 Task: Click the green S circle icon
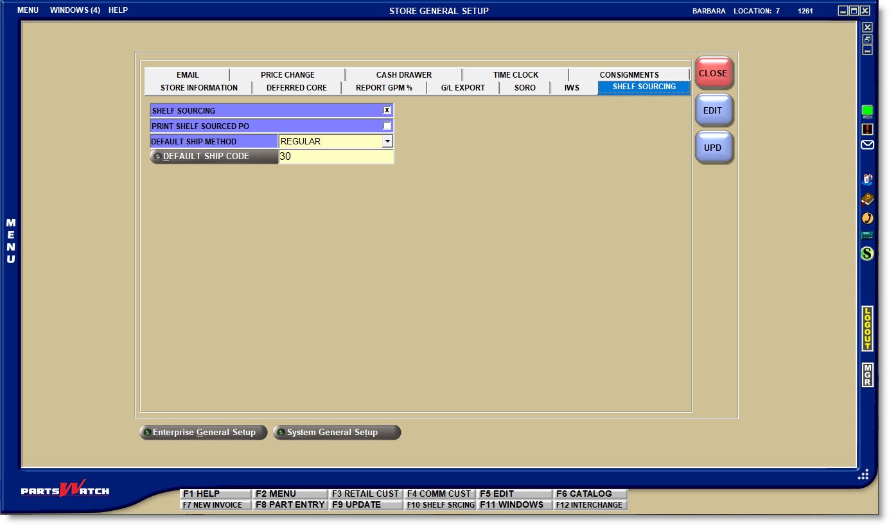click(x=867, y=254)
